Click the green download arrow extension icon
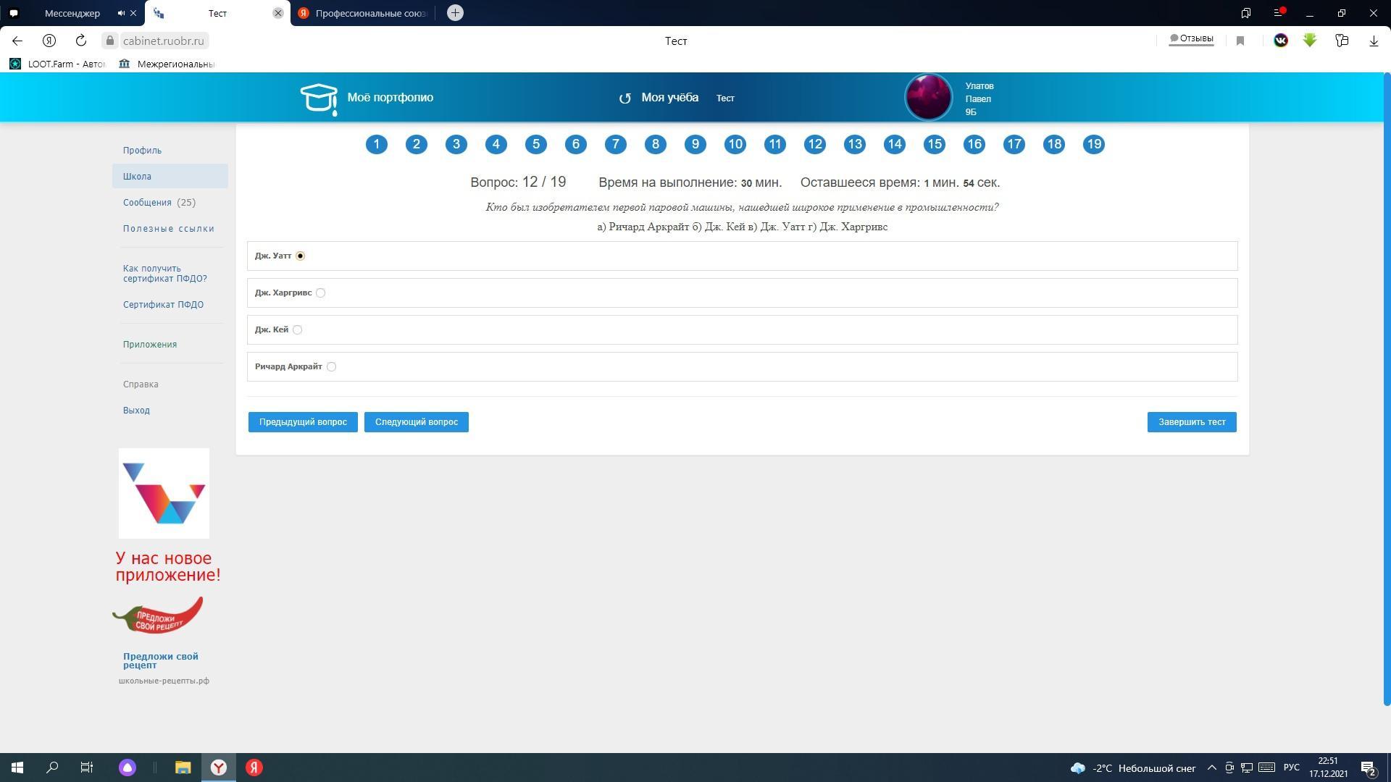The image size is (1391, 782). coord(1309,41)
